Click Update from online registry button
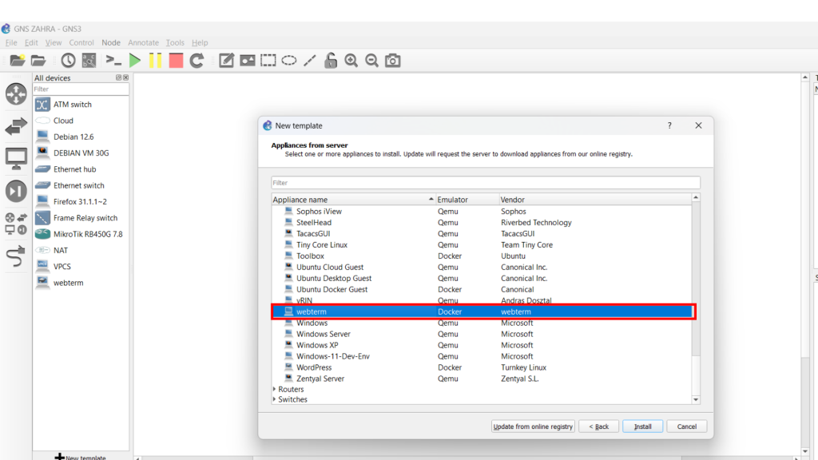Image resolution: width=818 pixels, height=460 pixels. click(533, 426)
